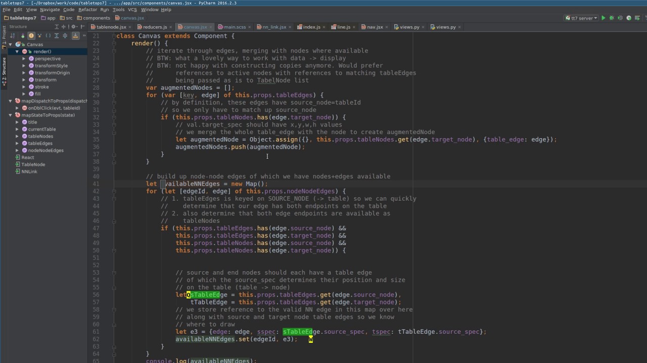The image size is (647, 363).
Task: Collapse mapStateToProps(state) node
Action: click(10, 115)
